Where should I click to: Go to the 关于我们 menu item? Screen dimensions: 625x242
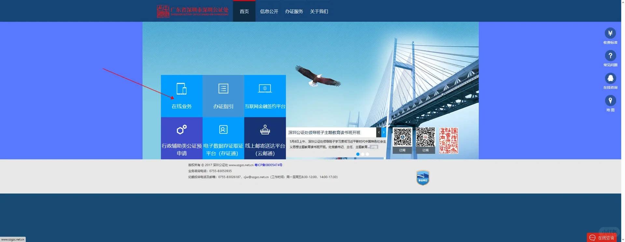click(x=319, y=11)
